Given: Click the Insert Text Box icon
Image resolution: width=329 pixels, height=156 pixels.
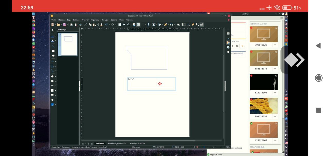Looking at the screenshot, I should tap(138, 25).
